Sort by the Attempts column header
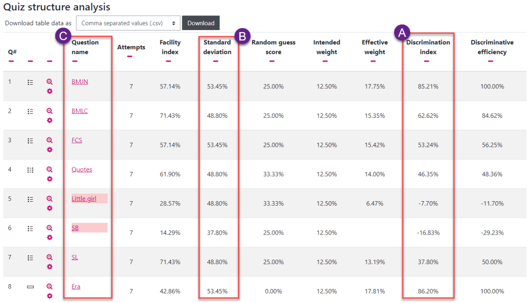Image resolution: width=529 pixels, height=303 pixels. (131, 47)
